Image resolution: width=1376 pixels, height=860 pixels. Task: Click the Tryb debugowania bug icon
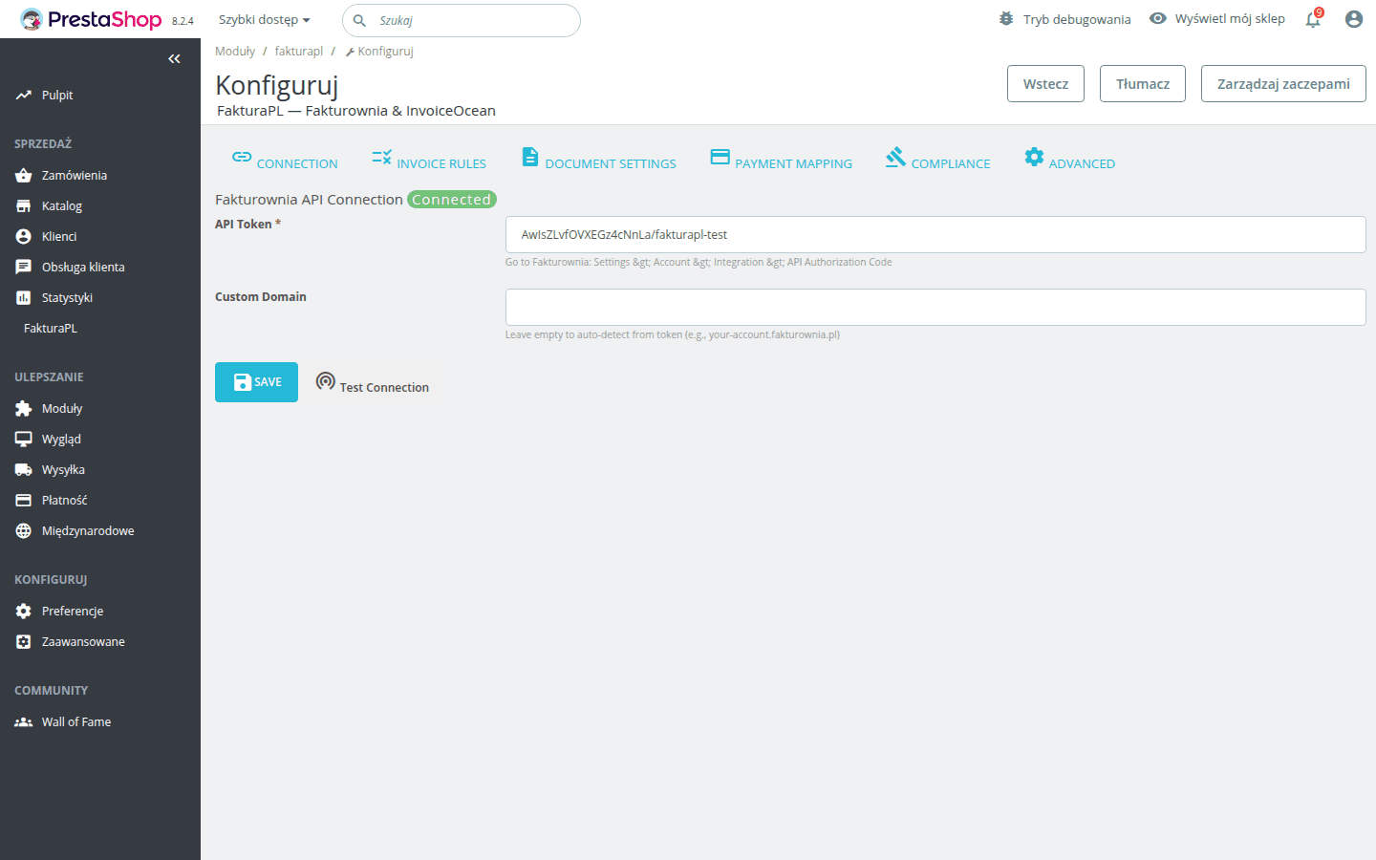tap(1005, 18)
